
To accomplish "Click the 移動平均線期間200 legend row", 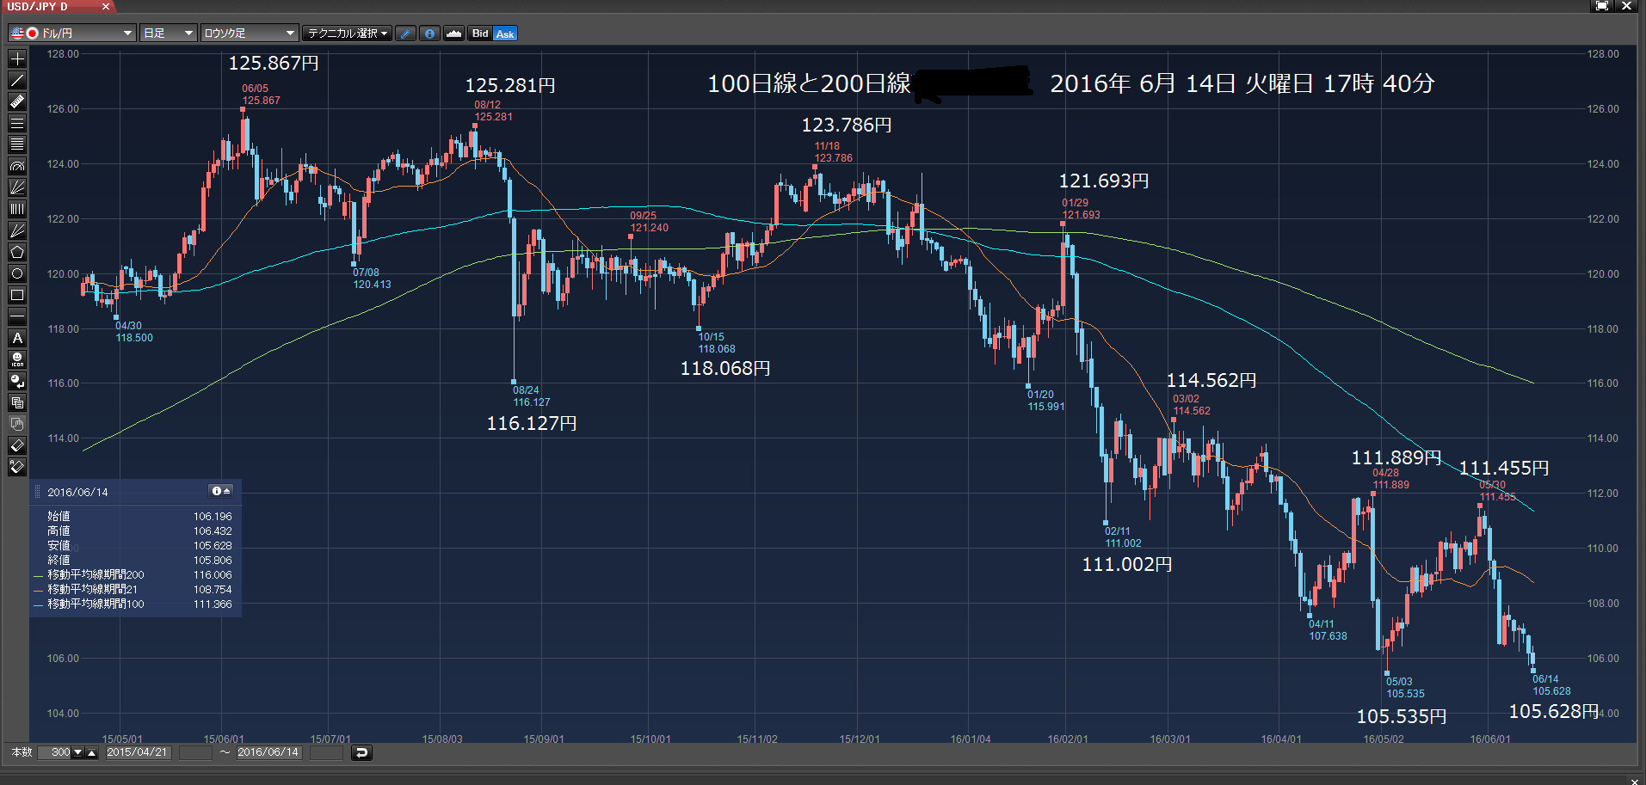I will 133,575.
